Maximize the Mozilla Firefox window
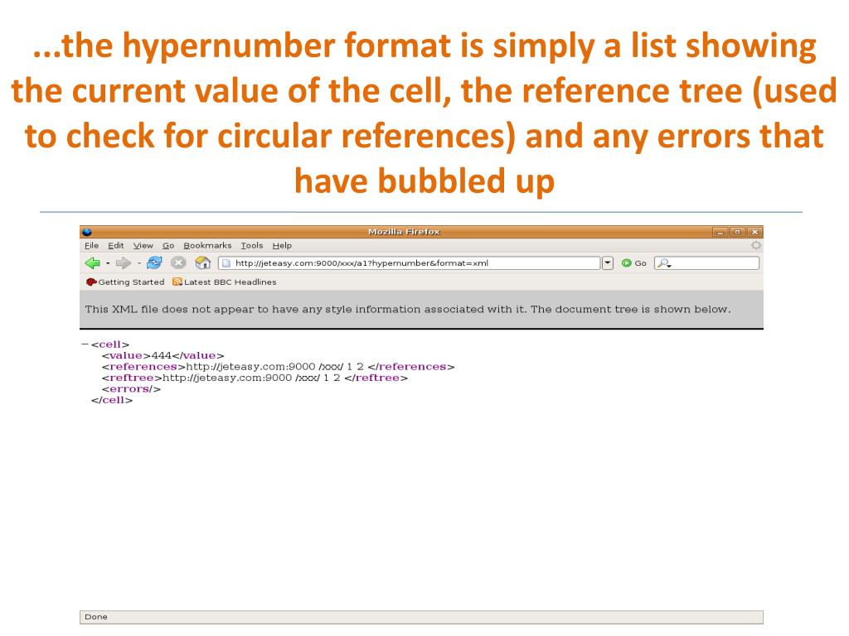Viewport: 849px width, 636px height. (737, 232)
